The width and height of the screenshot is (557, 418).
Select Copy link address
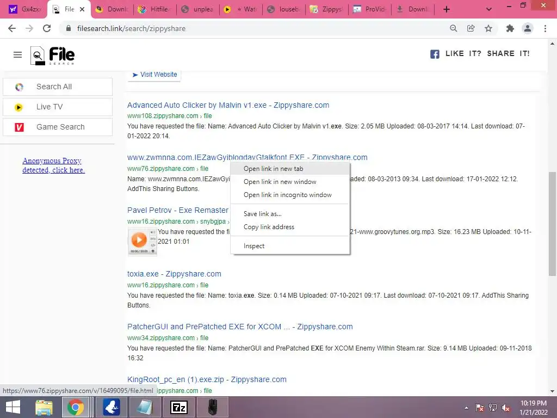click(290, 227)
